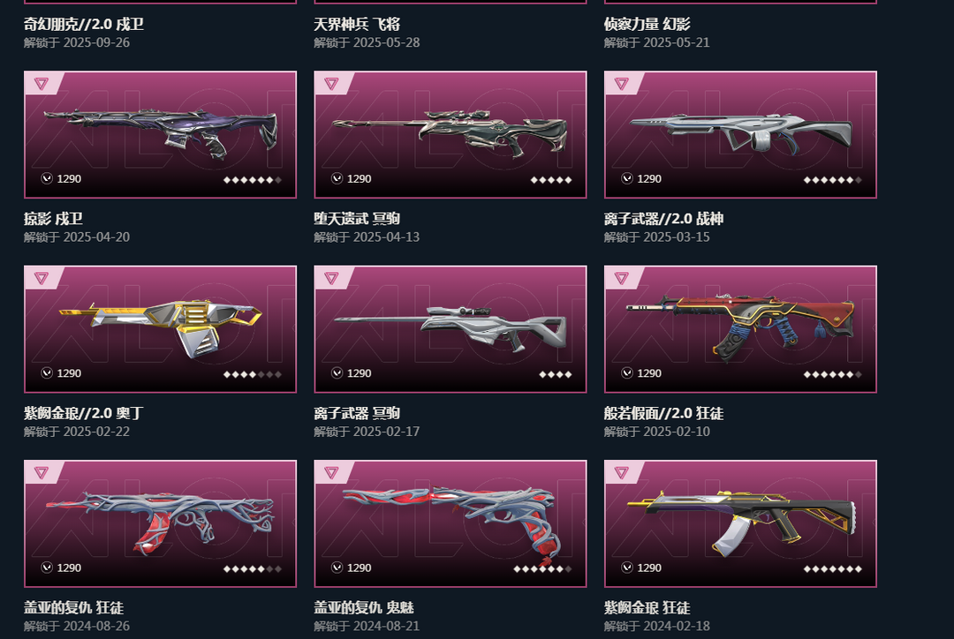Click tier triangle icon on 般若假面//2.0 狂徒 card

(621, 278)
